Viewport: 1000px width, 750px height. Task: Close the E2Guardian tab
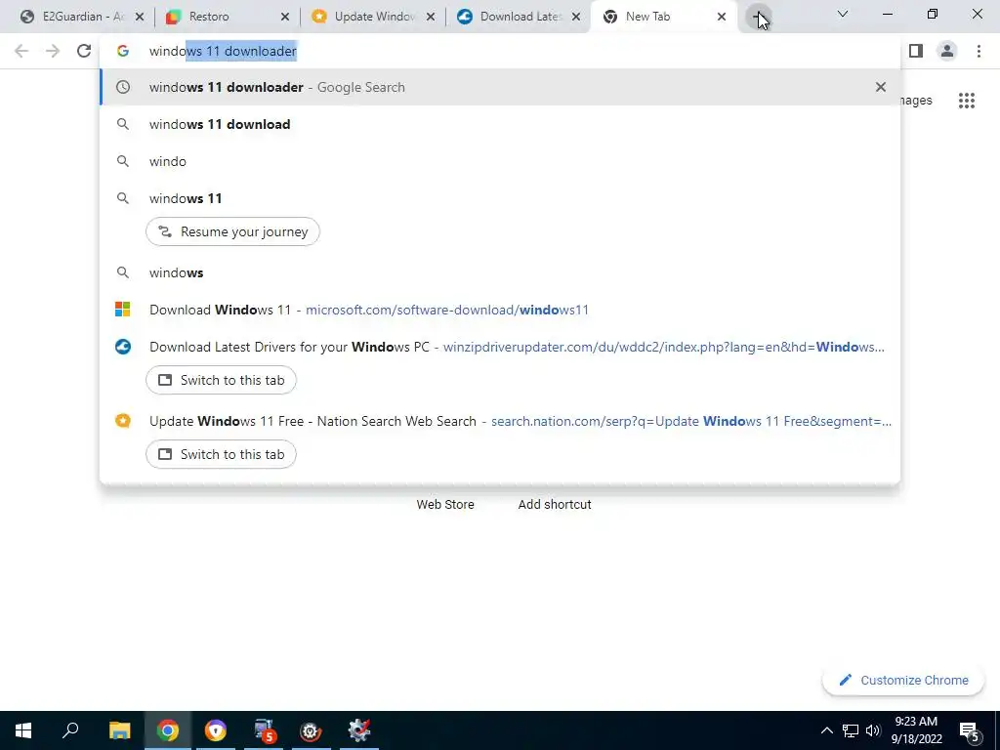point(140,17)
